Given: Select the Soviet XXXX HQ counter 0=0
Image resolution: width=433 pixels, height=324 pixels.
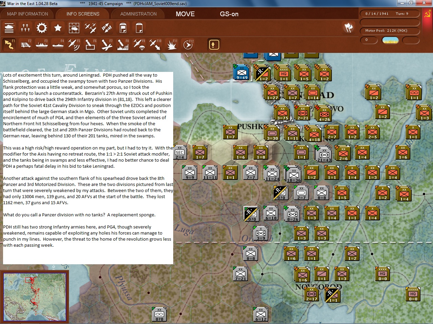Looking at the screenshot, I should [x=383, y=274].
